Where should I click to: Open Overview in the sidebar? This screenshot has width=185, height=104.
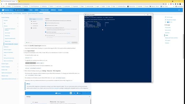[6, 21]
